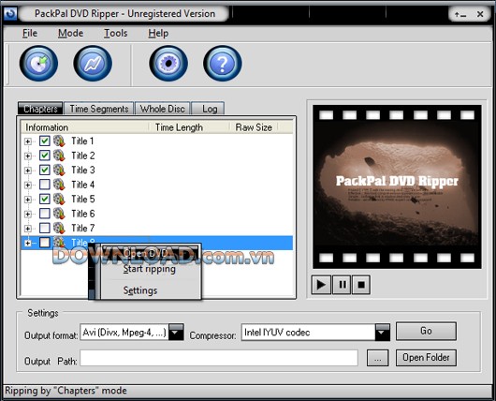Click the Start ripping toolbar icon
The width and height of the screenshot is (496, 401).
pyautogui.click(x=93, y=63)
